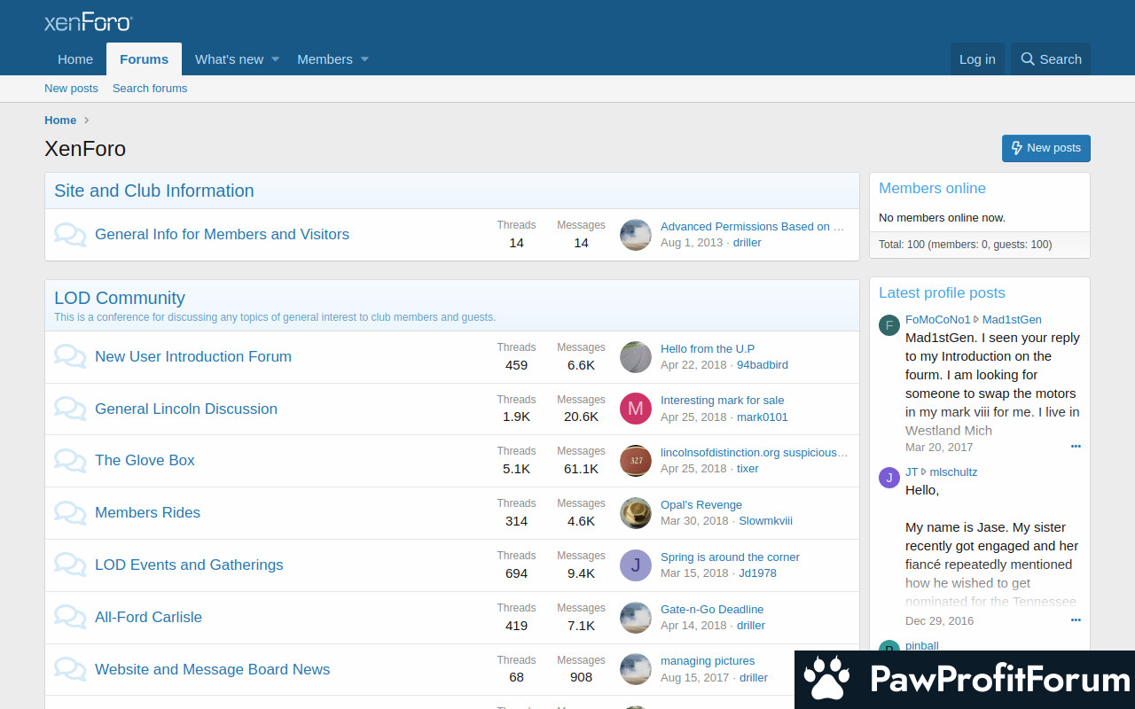
Task: Expand the Members menu dropdown arrow
Action: click(364, 59)
